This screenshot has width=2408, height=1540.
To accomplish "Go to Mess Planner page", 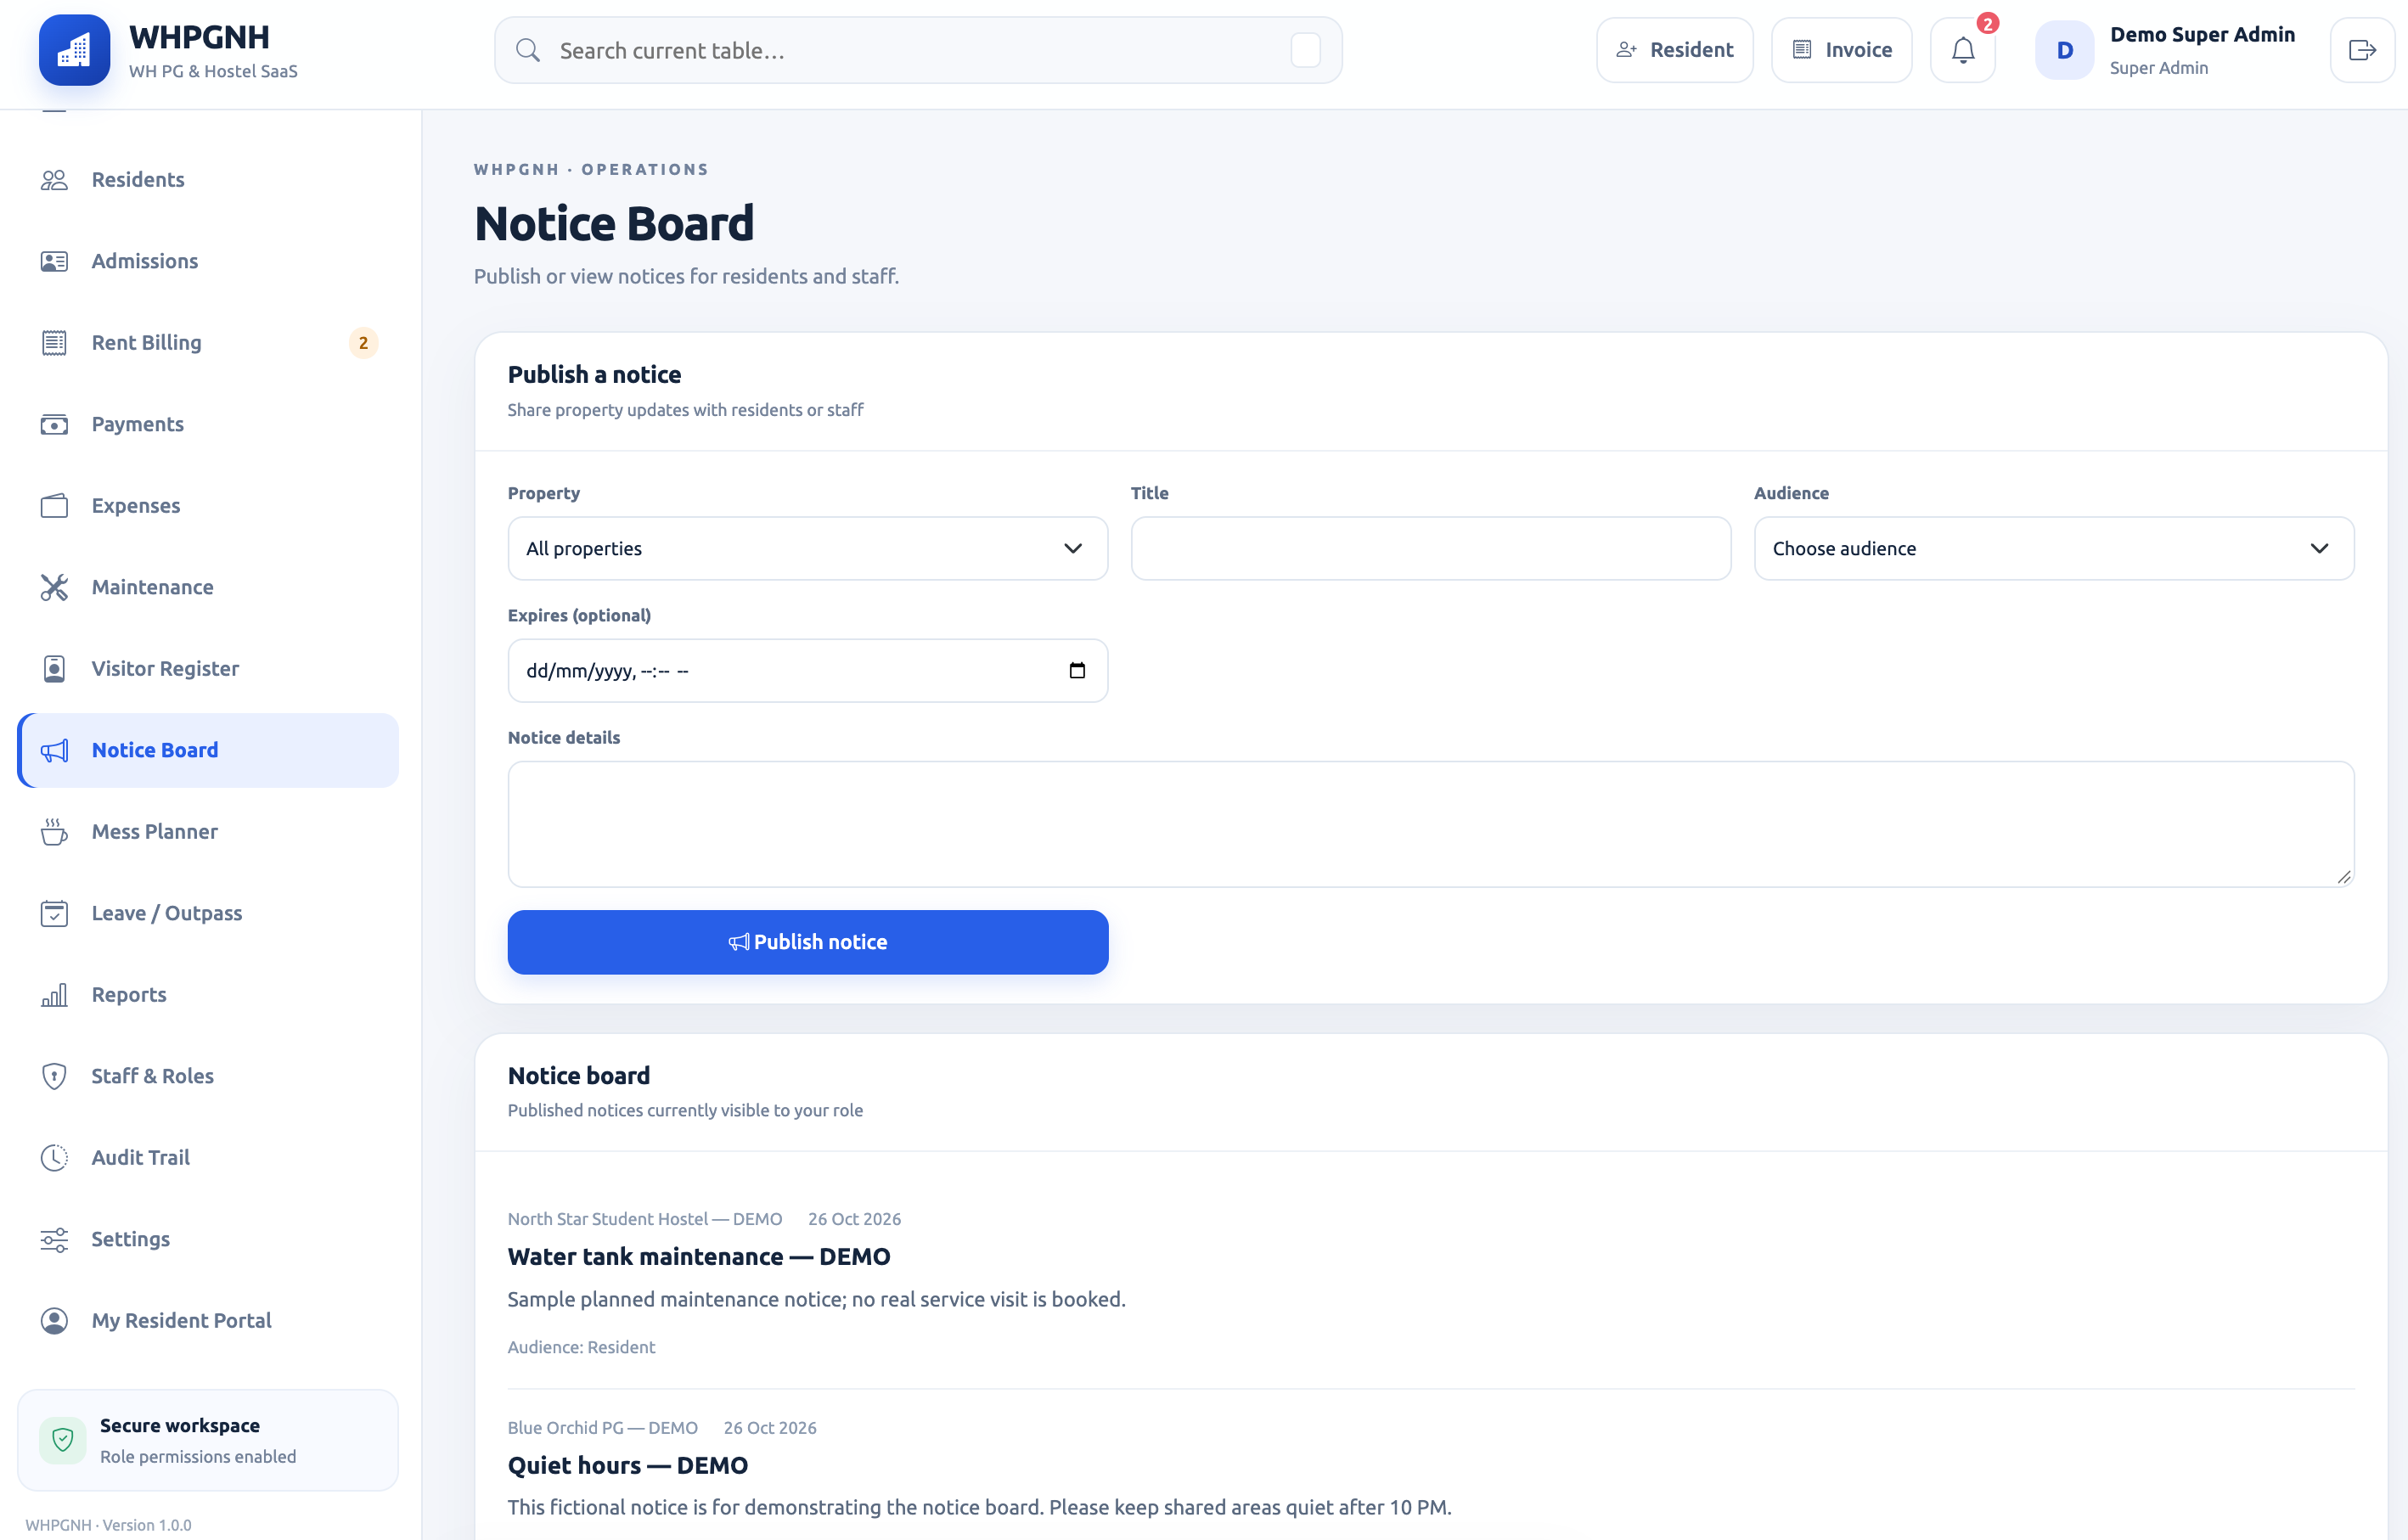I will (x=208, y=832).
